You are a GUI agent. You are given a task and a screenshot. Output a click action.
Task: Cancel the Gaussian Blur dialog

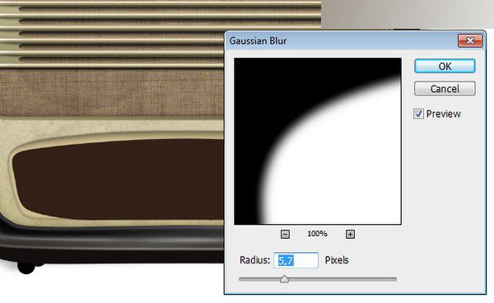pyautogui.click(x=445, y=88)
